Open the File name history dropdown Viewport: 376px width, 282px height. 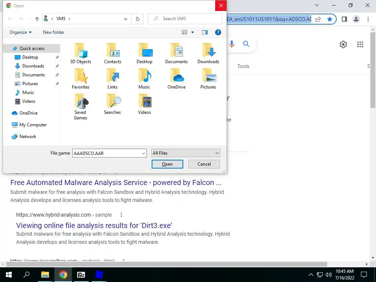point(144,153)
